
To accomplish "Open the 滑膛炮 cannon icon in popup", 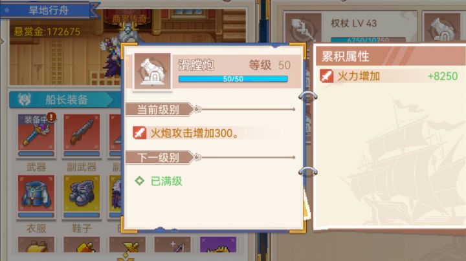I will point(153,71).
